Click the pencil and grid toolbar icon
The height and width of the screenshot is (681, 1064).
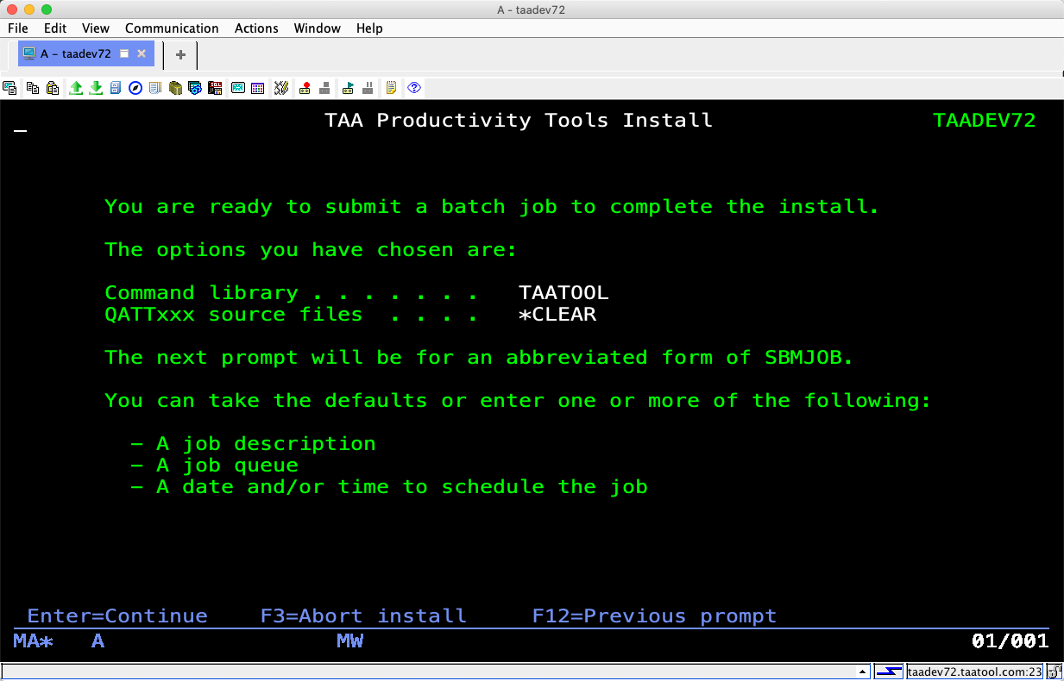(281, 88)
